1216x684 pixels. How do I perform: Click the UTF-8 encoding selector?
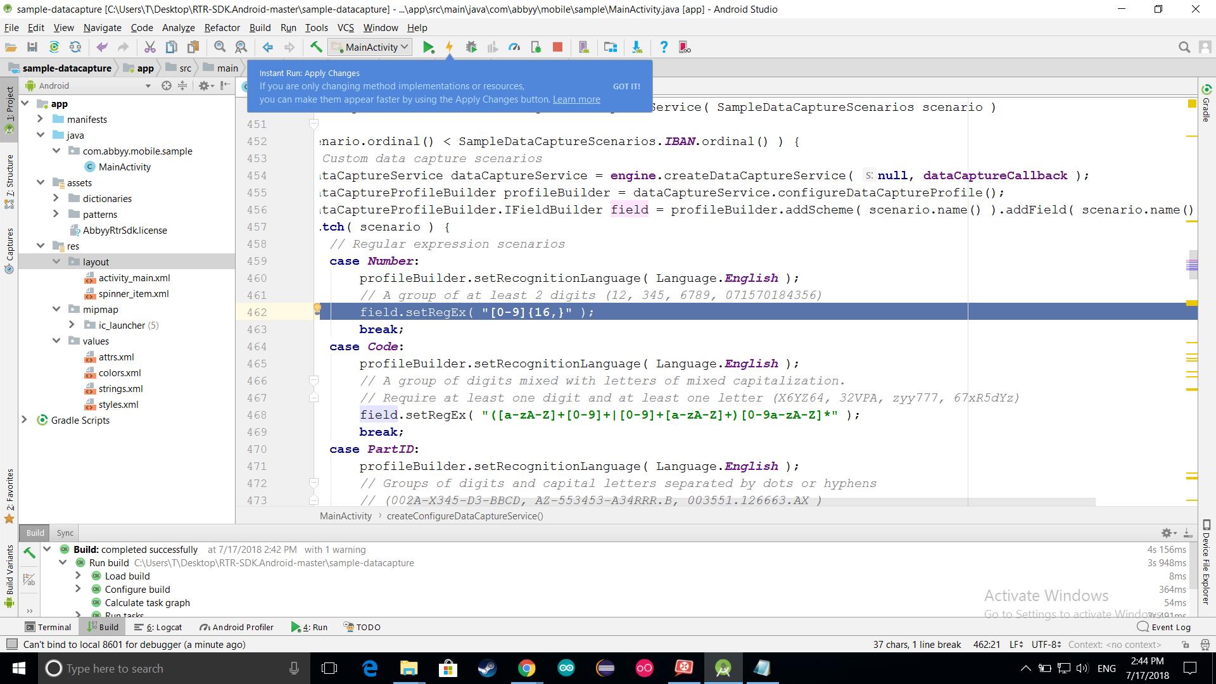point(1046,645)
